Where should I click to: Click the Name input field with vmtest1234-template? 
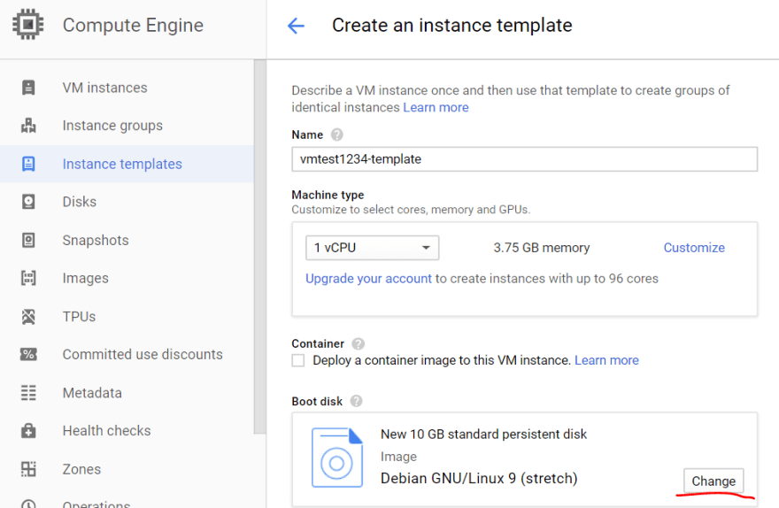click(x=524, y=159)
